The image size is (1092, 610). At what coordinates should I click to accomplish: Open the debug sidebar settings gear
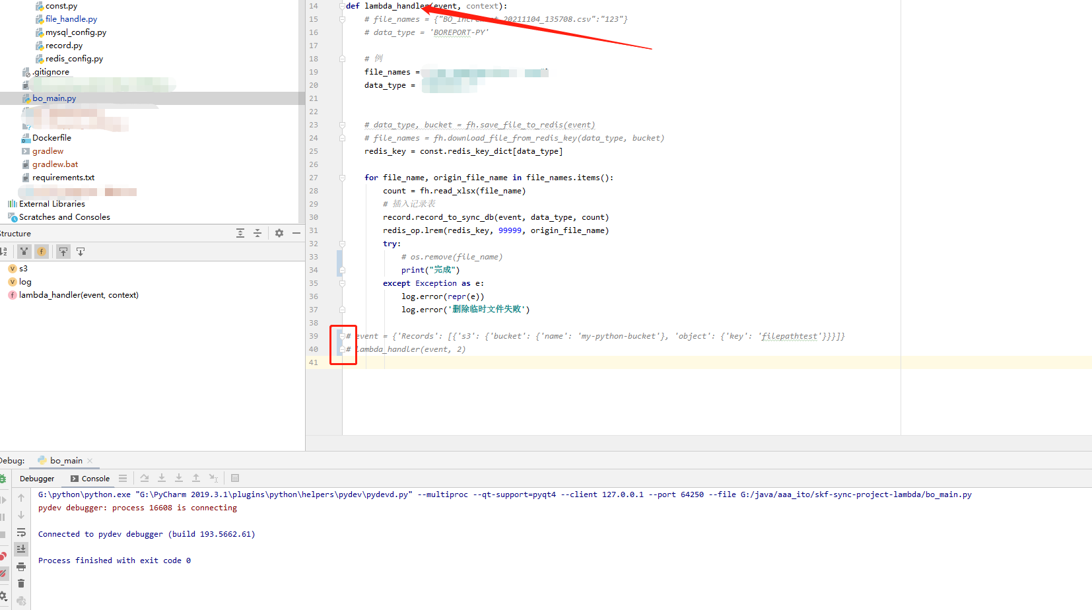coord(3,595)
